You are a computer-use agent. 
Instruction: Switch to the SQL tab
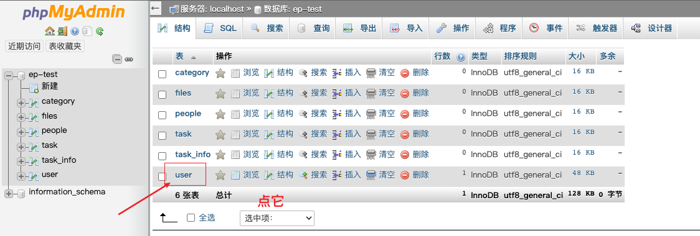point(220,28)
